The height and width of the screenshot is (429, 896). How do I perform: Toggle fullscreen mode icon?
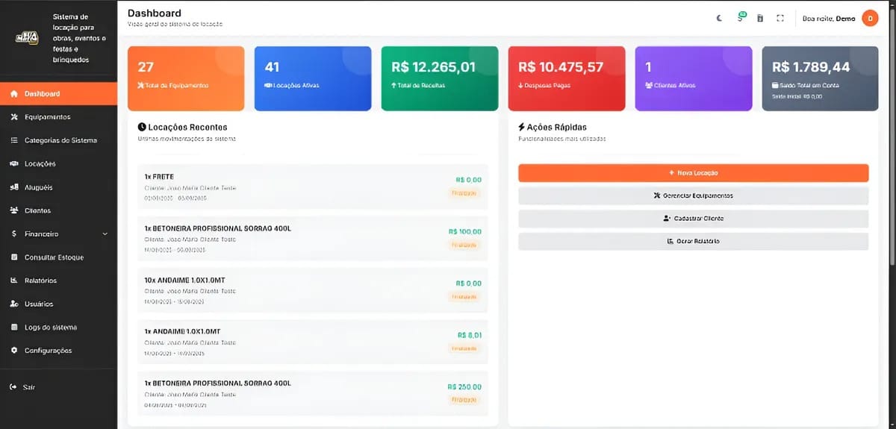point(780,18)
